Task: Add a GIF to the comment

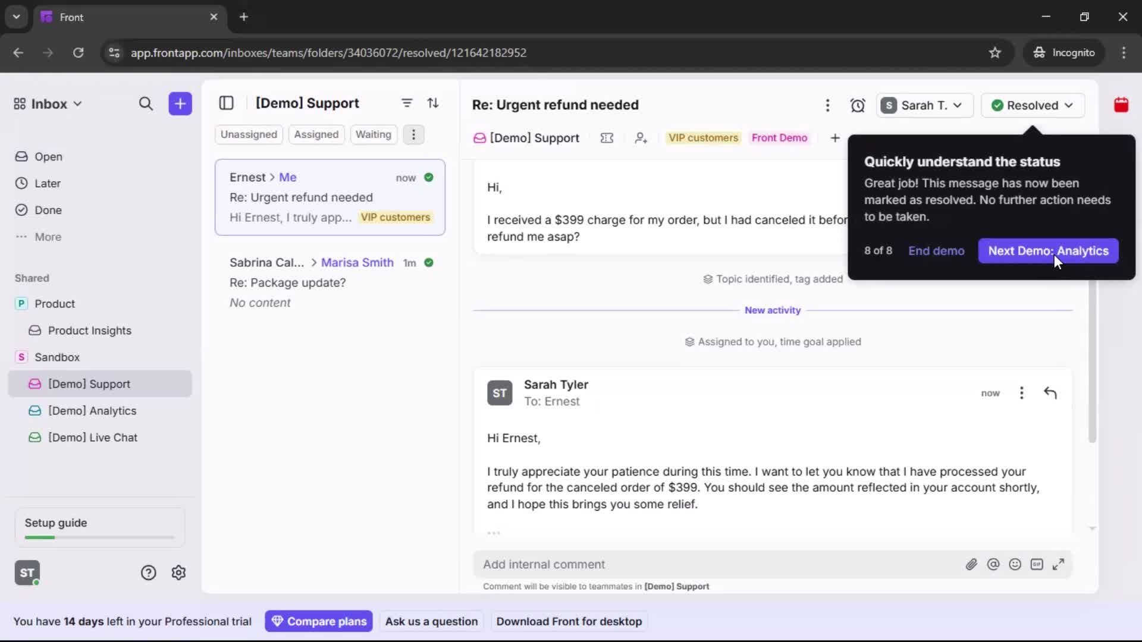Action: (x=1037, y=564)
